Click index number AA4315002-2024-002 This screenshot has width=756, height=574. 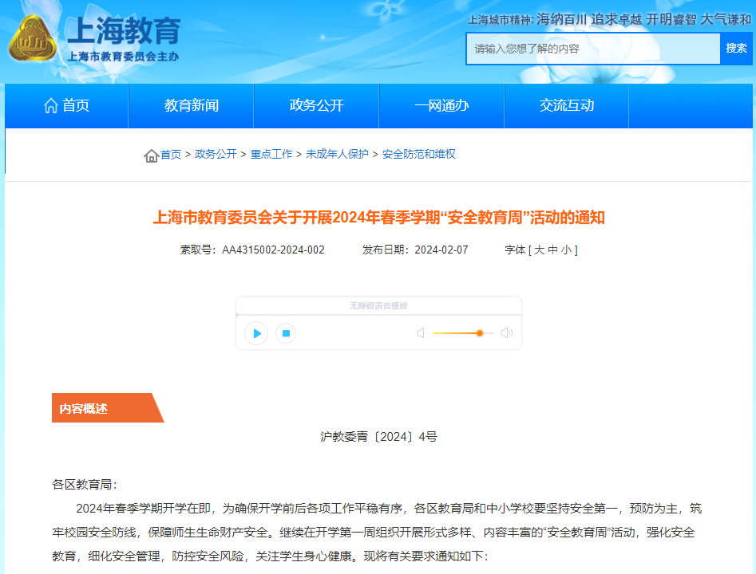pyautogui.click(x=273, y=250)
